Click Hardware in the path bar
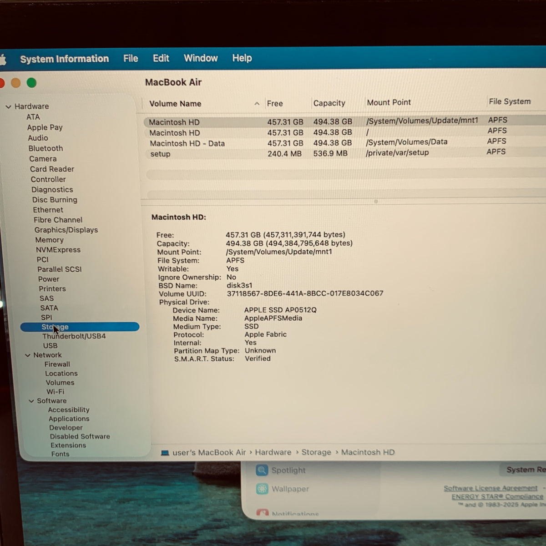 (273, 452)
